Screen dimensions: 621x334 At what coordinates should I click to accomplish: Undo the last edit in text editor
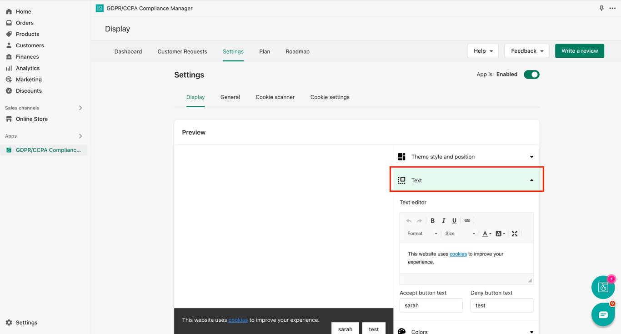click(409, 221)
